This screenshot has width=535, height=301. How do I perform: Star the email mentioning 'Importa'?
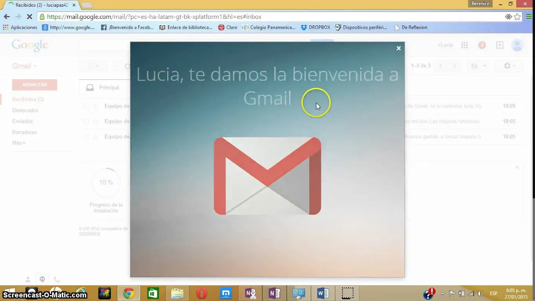(x=96, y=137)
